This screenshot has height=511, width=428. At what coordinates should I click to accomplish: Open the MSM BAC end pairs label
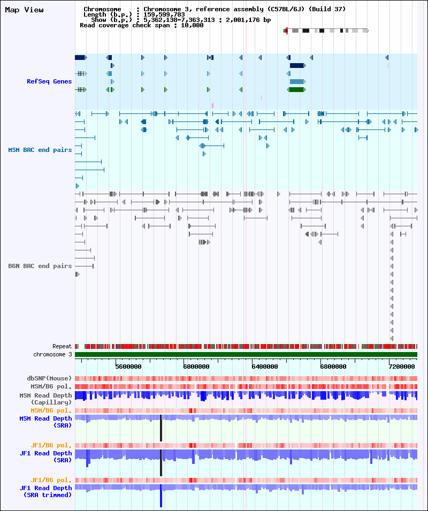click(40, 150)
